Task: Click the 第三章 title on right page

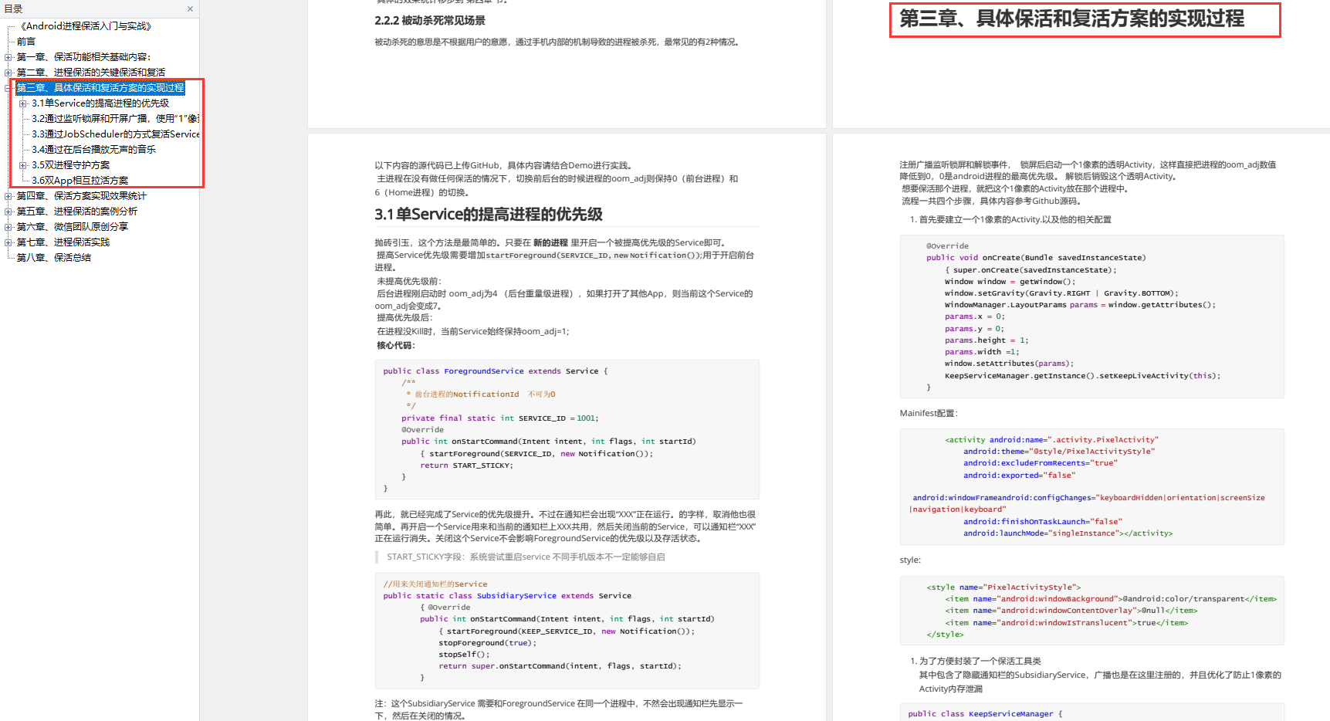Action: tap(1071, 19)
